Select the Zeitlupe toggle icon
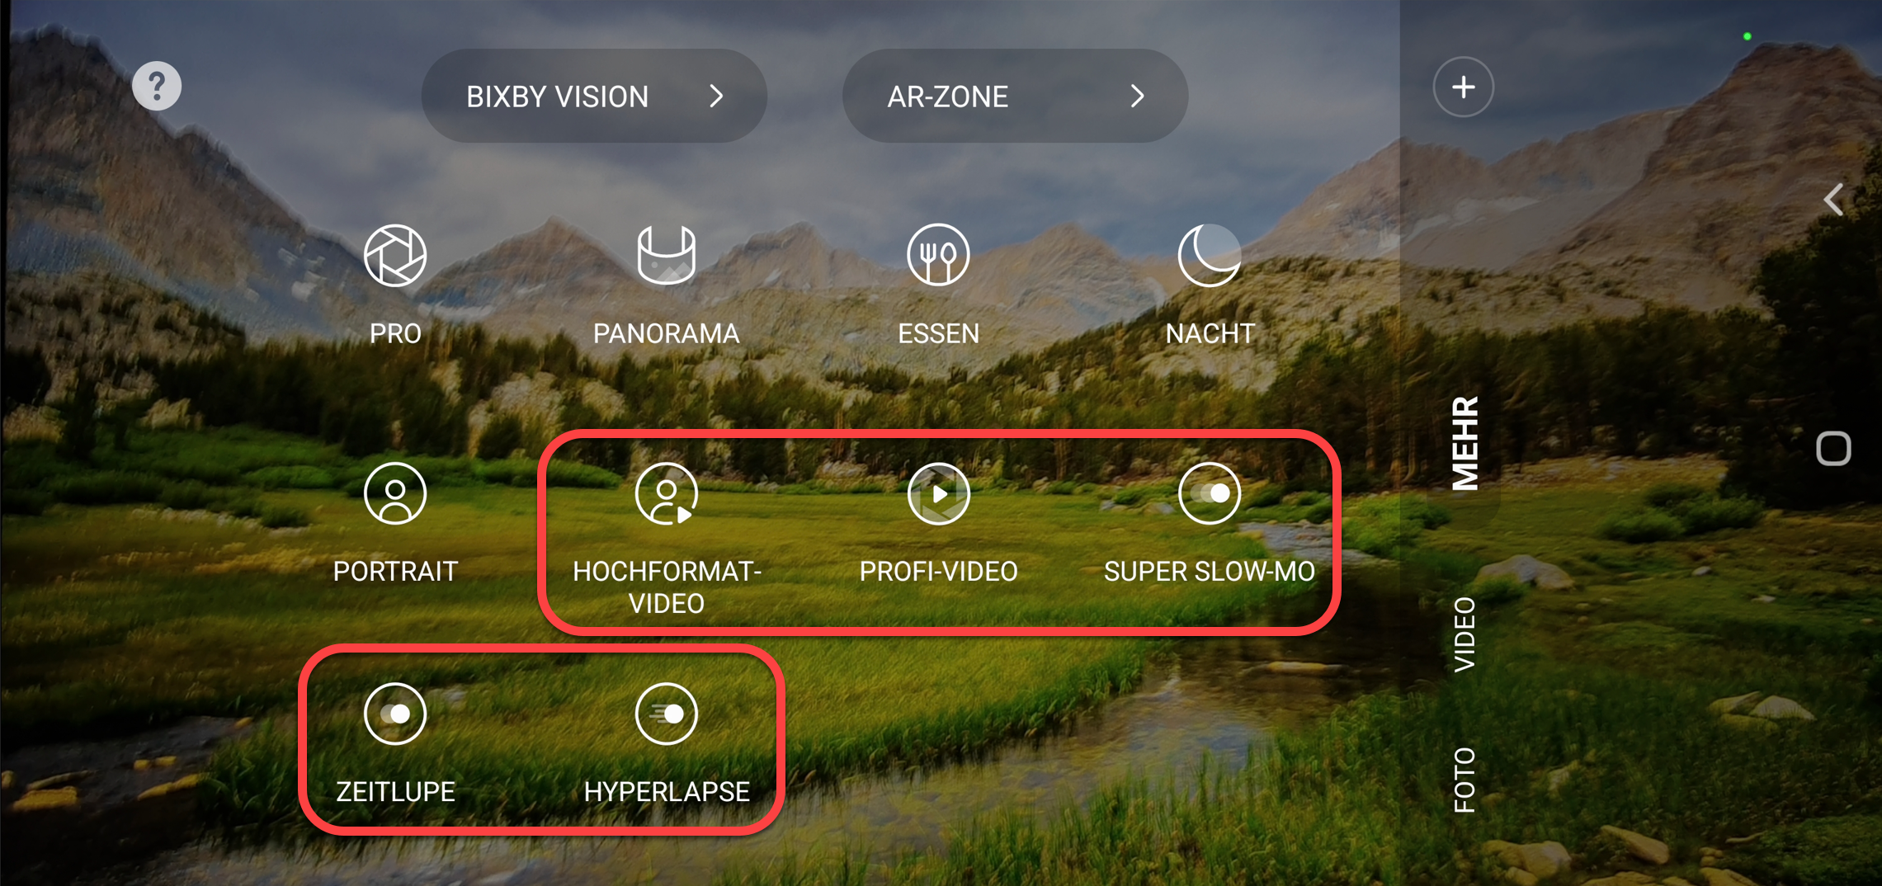Image resolution: width=1882 pixels, height=886 pixels. pos(395,714)
